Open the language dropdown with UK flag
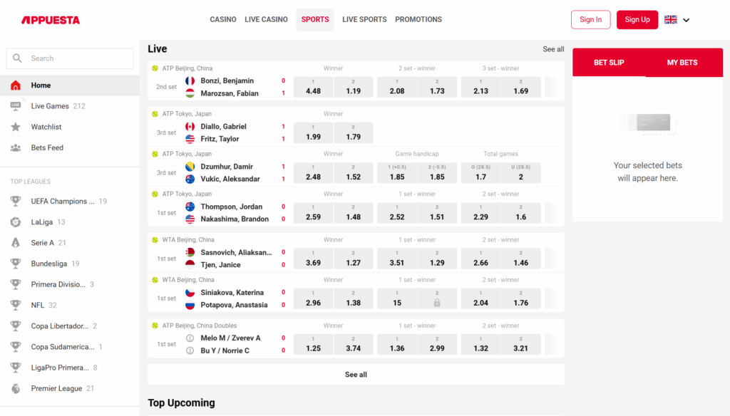This screenshot has width=730, height=416. point(671,20)
